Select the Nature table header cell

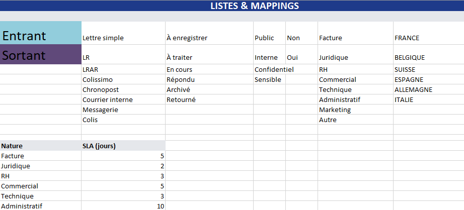[x=40, y=146]
